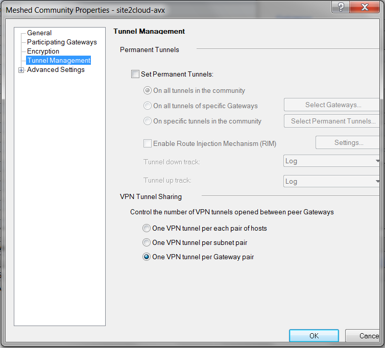The width and height of the screenshot is (385, 348).
Task: Open the Tunnel down track dropdown
Action: 332,161
